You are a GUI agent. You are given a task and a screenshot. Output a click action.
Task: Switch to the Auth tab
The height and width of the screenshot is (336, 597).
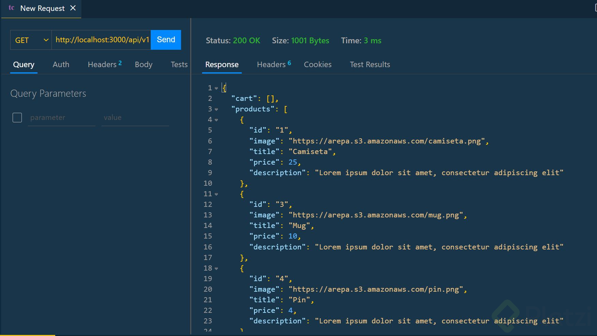coord(61,64)
